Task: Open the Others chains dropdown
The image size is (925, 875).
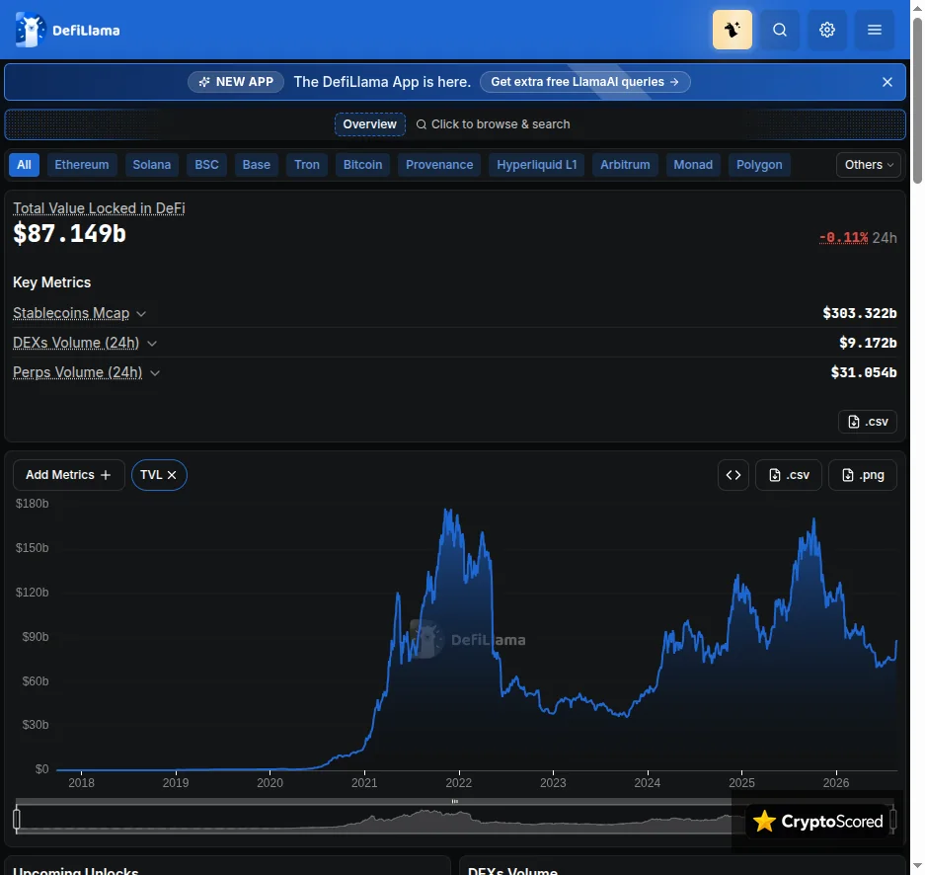Action: pos(869,165)
